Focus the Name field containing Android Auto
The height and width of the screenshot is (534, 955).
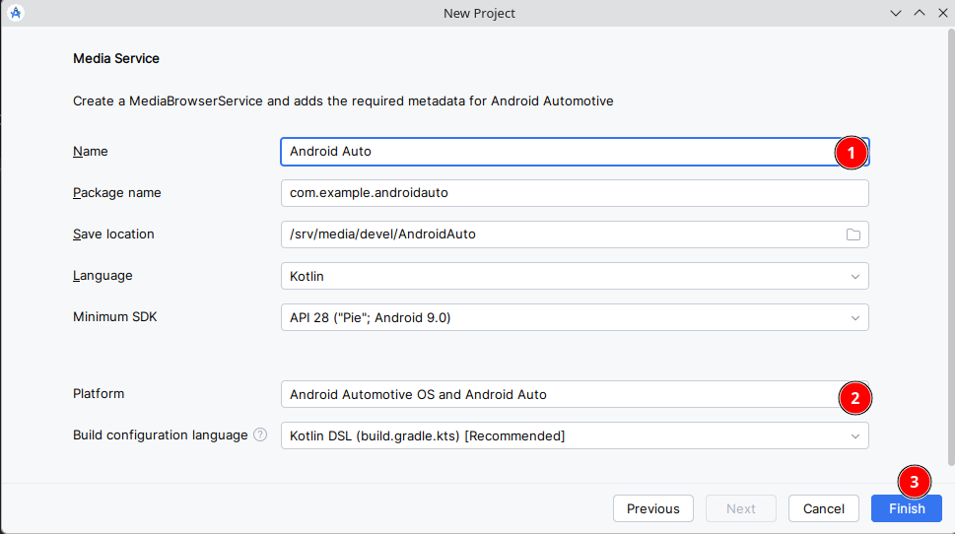click(552, 152)
